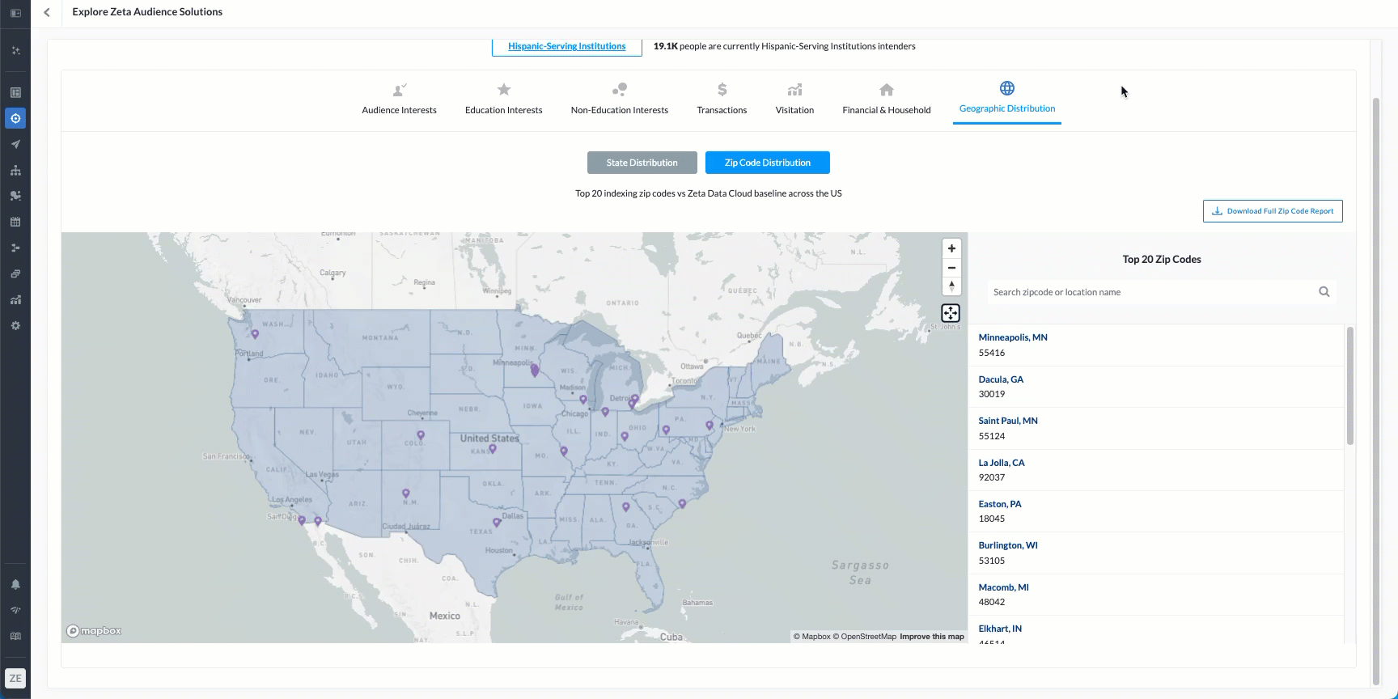Switch to State Distribution view
Image resolution: width=1398 pixels, height=699 pixels.
tap(642, 163)
